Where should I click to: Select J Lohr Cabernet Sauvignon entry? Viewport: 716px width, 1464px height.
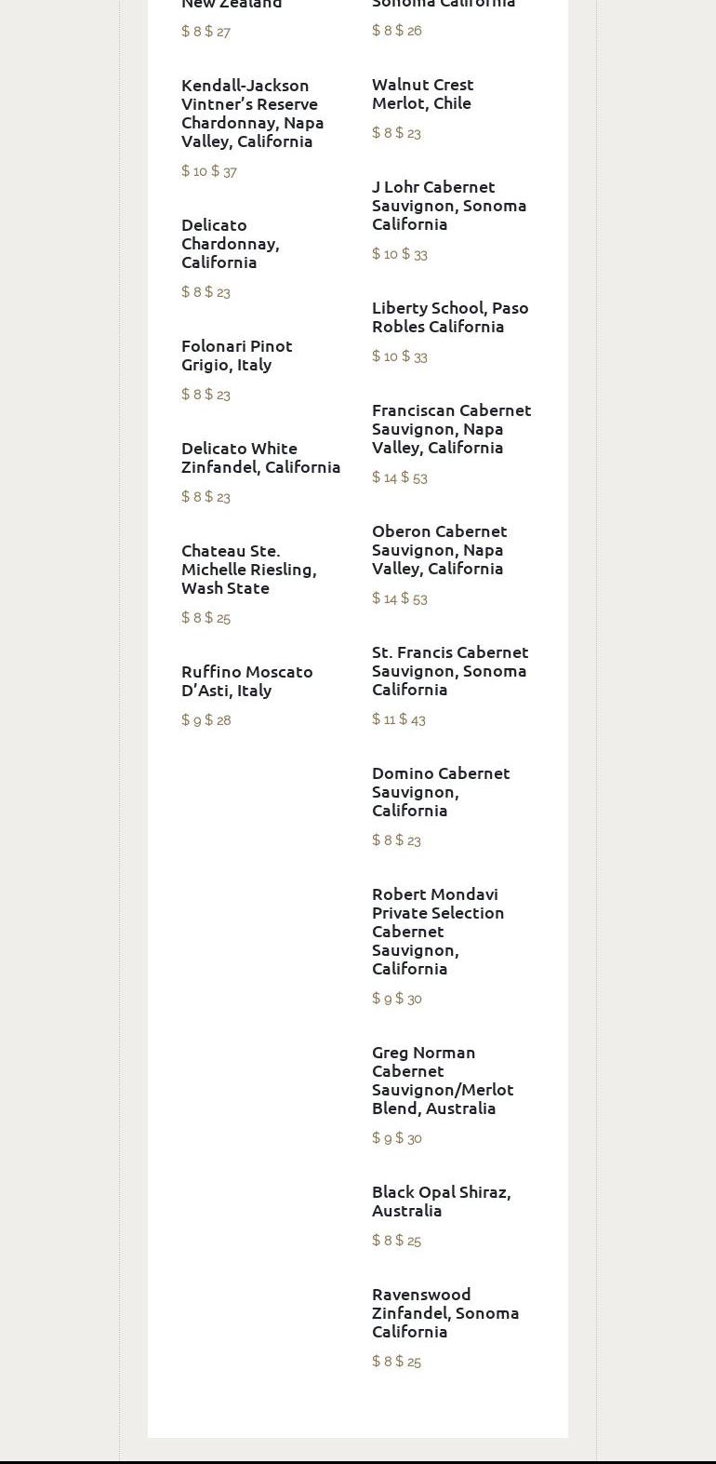tap(448, 205)
